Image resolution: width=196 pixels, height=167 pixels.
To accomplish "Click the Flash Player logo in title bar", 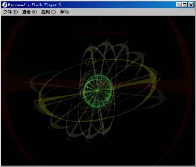I will [5, 5].
